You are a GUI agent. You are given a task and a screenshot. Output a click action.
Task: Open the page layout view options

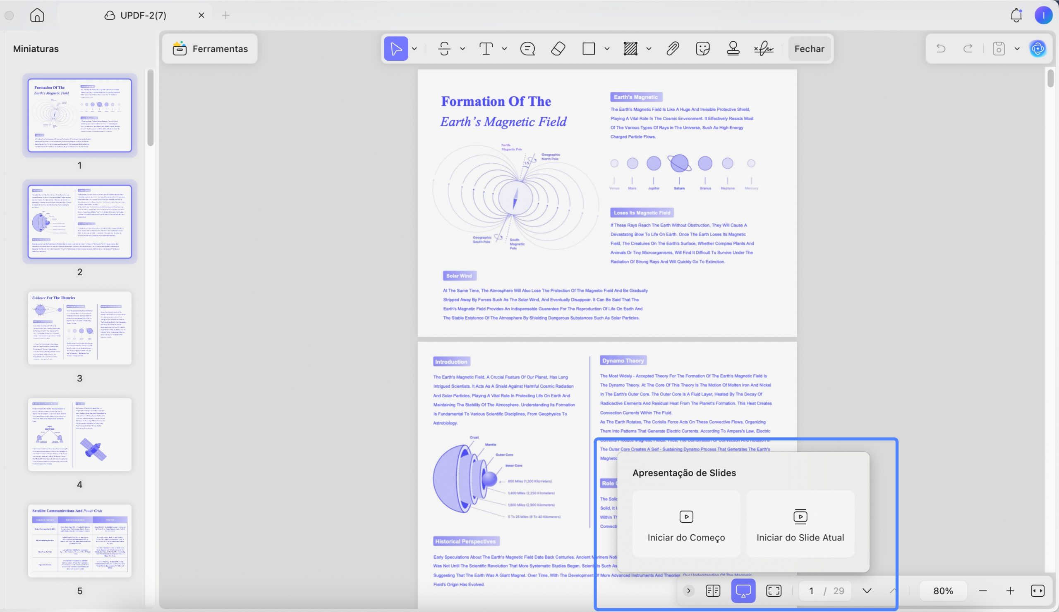pos(713,591)
